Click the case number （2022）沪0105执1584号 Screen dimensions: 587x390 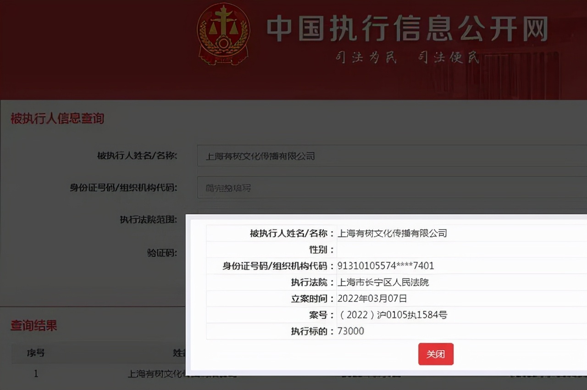pyautogui.click(x=393, y=315)
